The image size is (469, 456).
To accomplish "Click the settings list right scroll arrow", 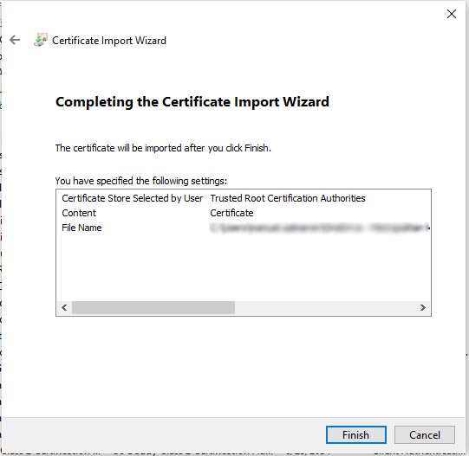I will [x=423, y=307].
